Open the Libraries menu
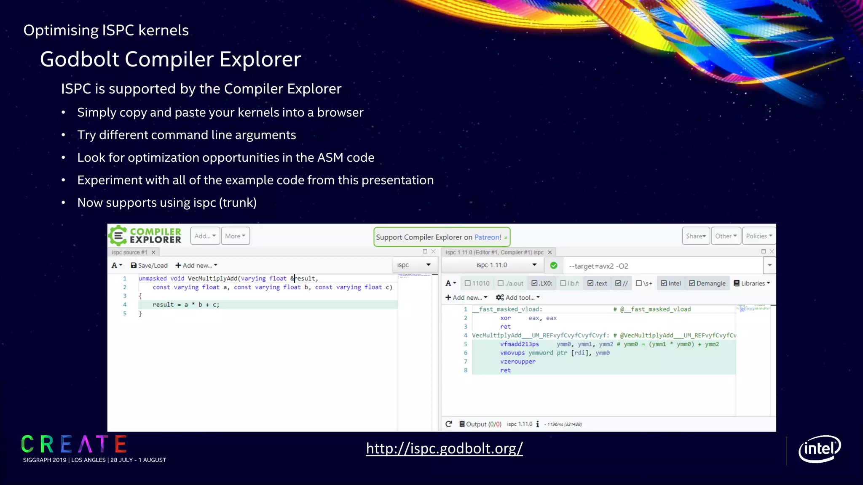Viewport: 863px width, 485px height. [x=752, y=283]
